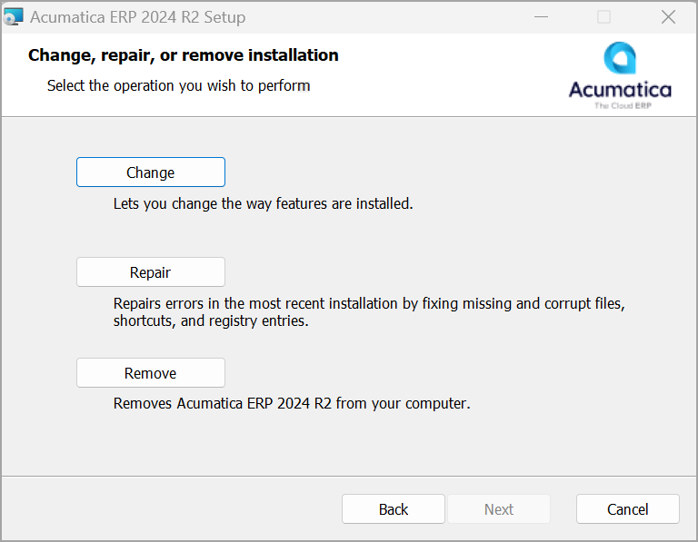
Task: Cancel the setup wizard
Action: pyautogui.click(x=628, y=509)
